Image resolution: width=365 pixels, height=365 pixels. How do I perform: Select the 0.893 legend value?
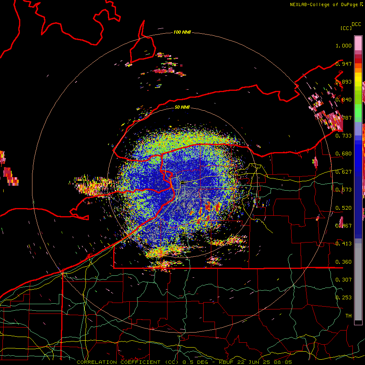click(x=344, y=82)
